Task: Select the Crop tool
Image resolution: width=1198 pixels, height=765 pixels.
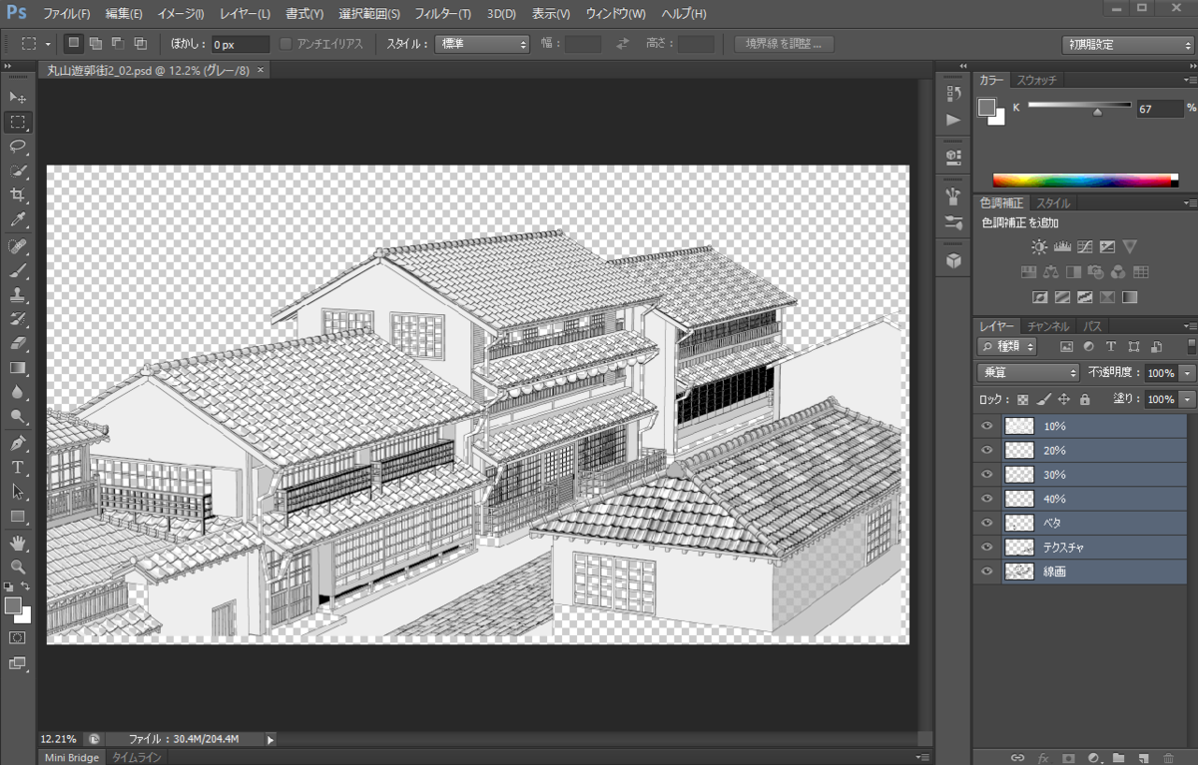Action: (18, 195)
